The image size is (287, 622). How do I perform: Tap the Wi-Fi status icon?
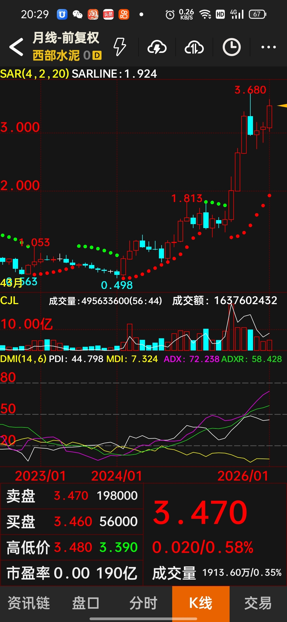point(205,14)
